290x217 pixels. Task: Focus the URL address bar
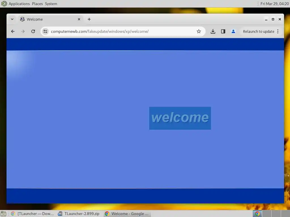tap(123, 31)
